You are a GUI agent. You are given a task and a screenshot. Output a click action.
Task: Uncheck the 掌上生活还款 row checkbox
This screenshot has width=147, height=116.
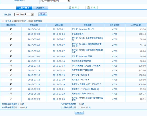[x=11, y=34]
